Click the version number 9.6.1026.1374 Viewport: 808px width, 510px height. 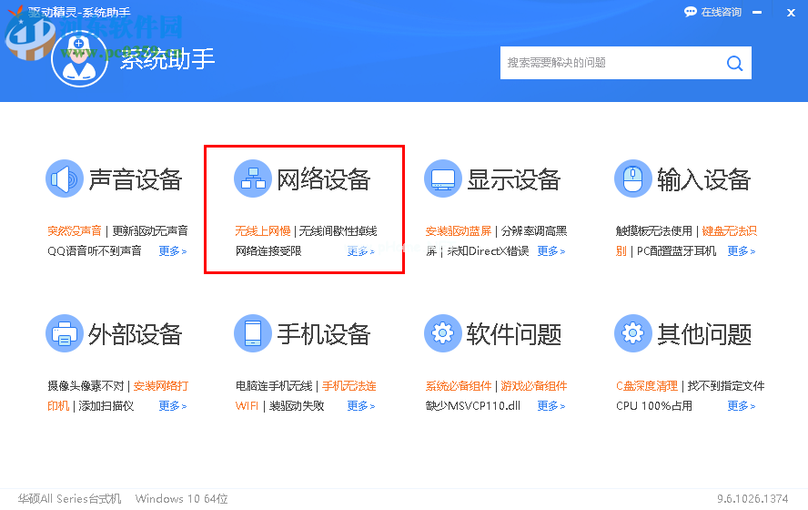[752, 499]
